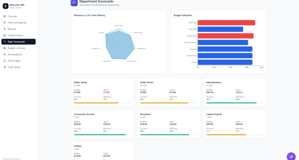This screenshot has width=299, height=160.
Task: Click the Revenue dollar sign icon
Action: pos(4,29)
